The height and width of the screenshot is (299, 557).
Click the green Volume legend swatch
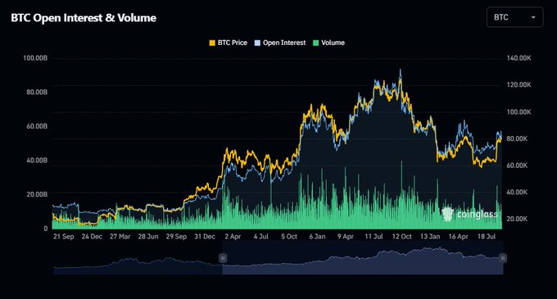(316, 43)
